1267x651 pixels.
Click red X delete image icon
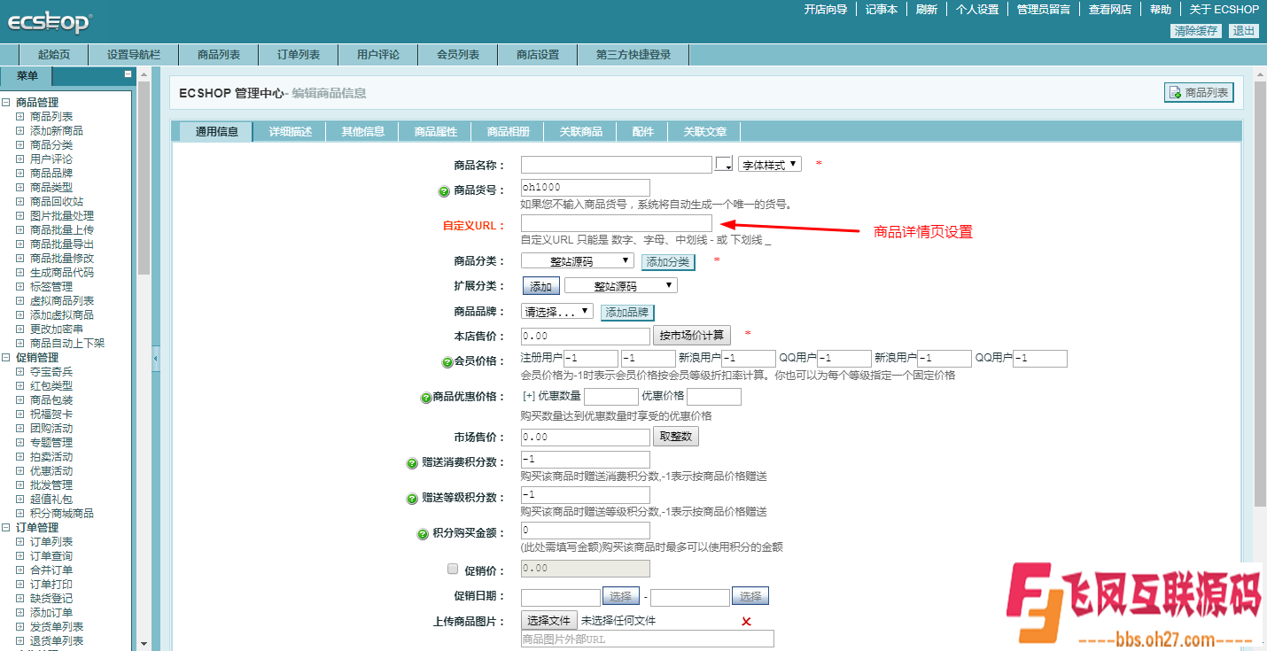[x=746, y=622]
